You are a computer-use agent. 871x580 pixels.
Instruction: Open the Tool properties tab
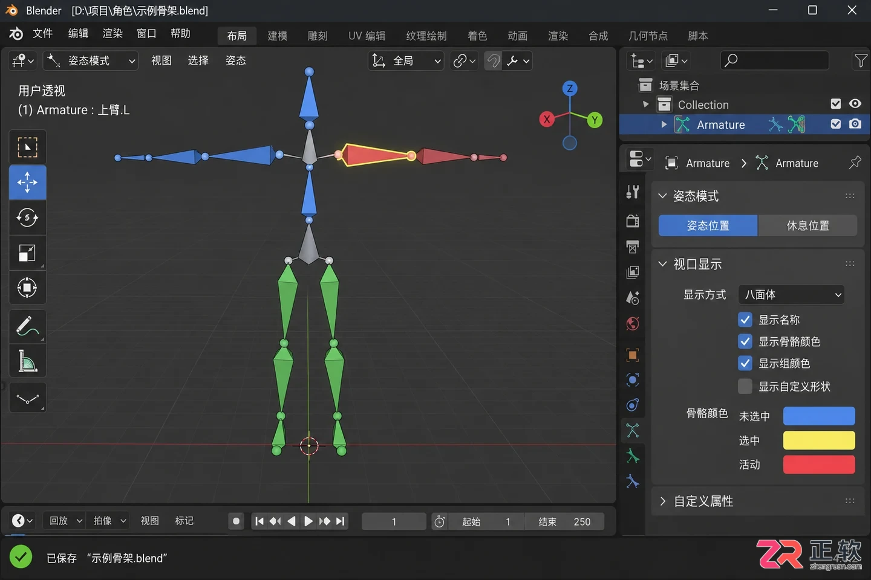pyautogui.click(x=633, y=192)
